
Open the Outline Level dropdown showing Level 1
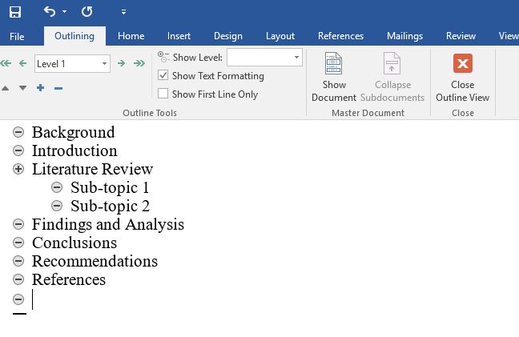click(x=73, y=63)
